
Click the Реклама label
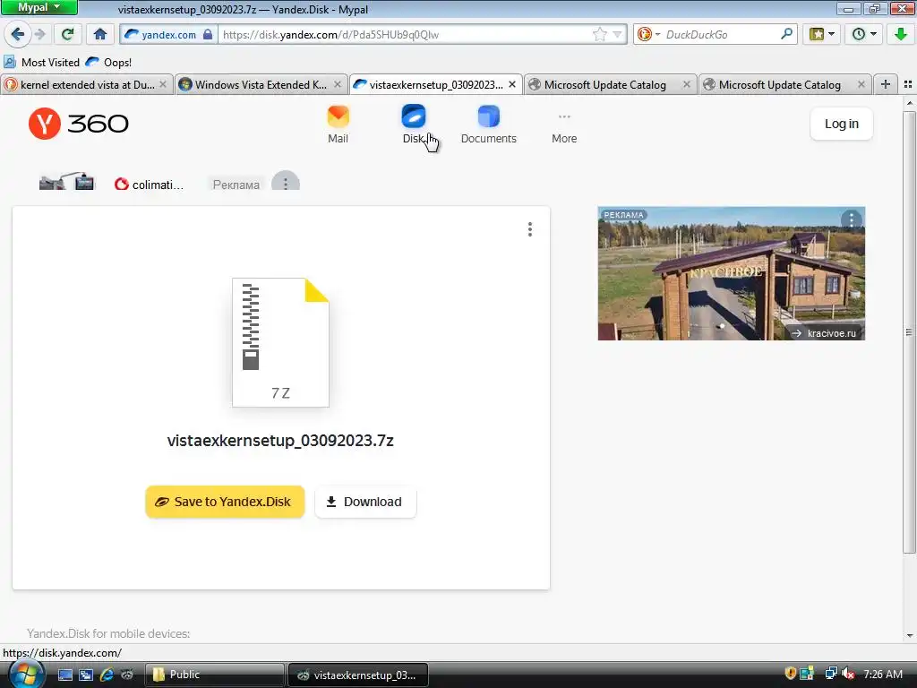[236, 185]
